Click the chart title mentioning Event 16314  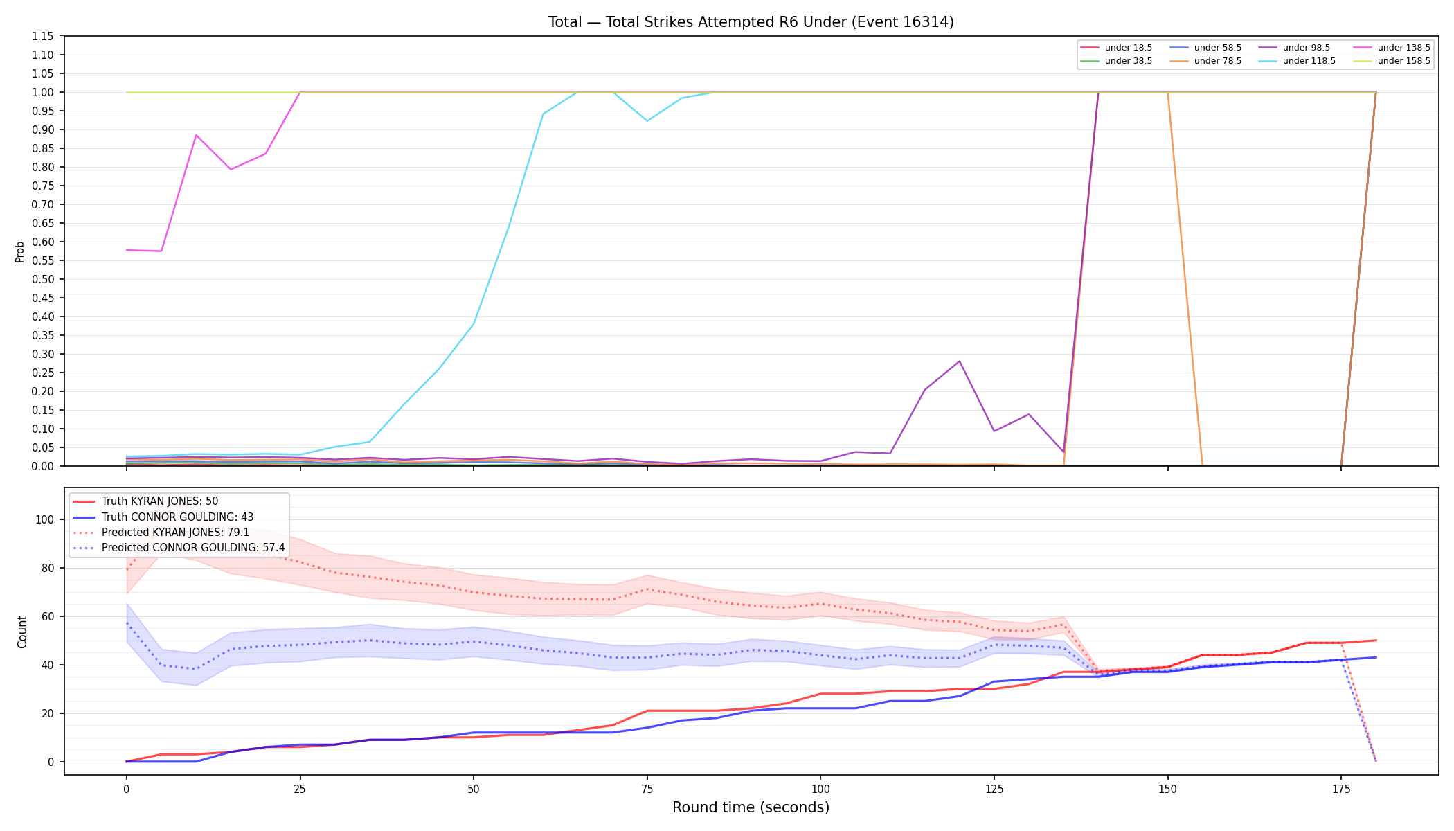click(x=751, y=22)
